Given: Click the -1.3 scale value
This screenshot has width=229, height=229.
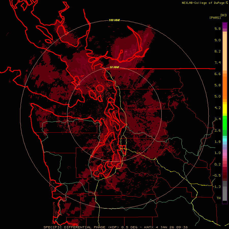Looking at the screenshot, I should click(x=217, y=187).
